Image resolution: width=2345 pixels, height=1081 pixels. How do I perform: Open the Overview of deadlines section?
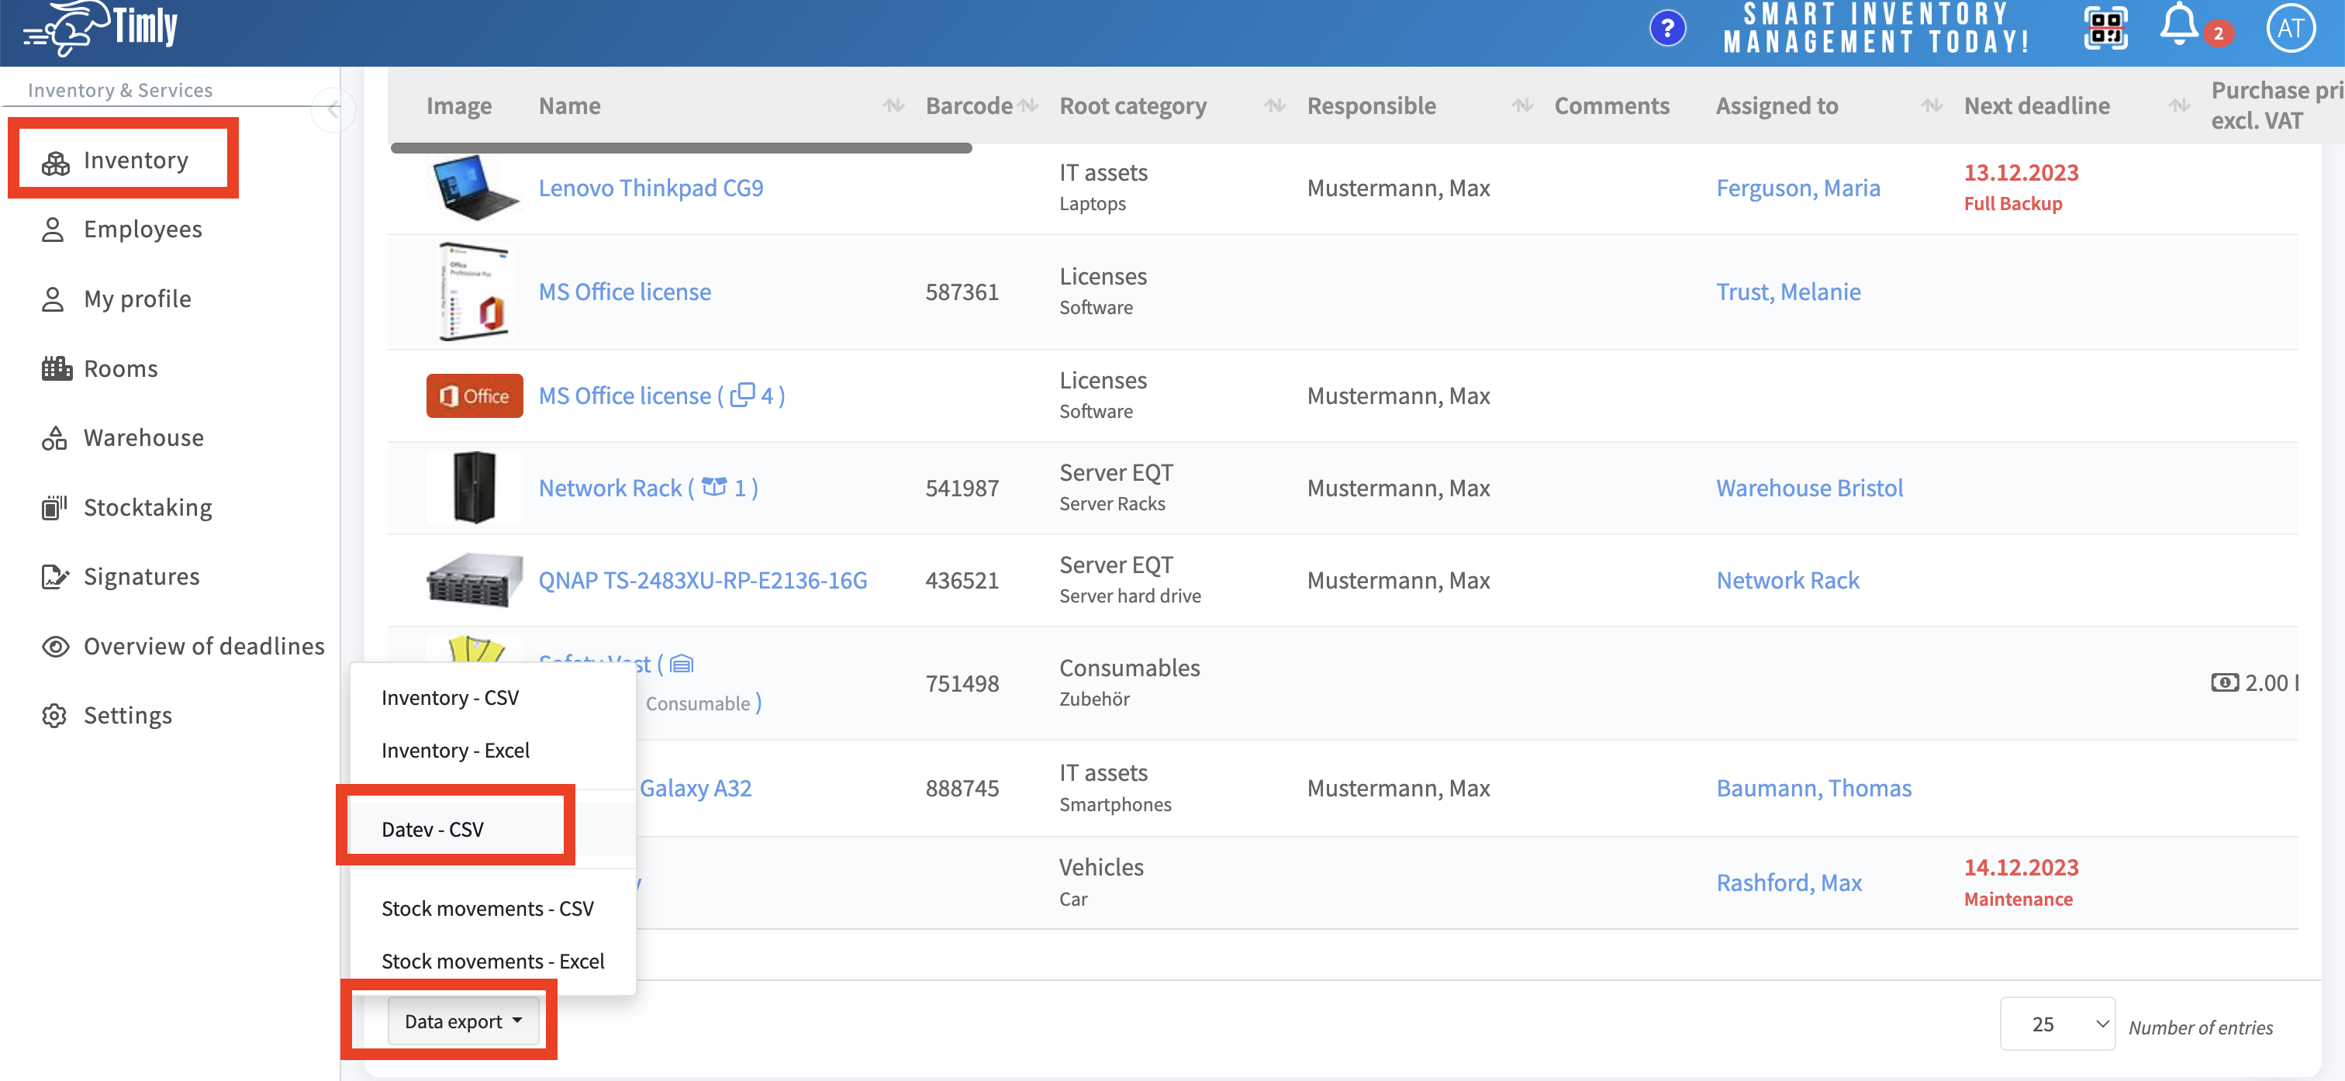(204, 646)
